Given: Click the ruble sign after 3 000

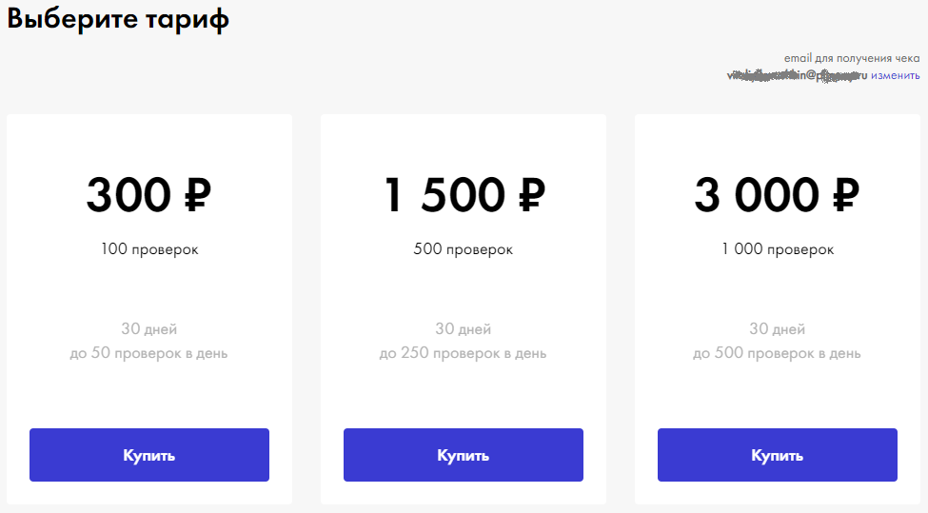Looking at the screenshot, I should (844, 195).
